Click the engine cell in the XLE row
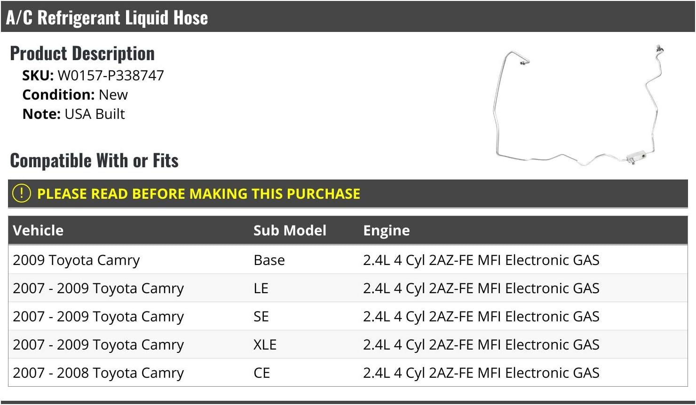 click(481, 344)
